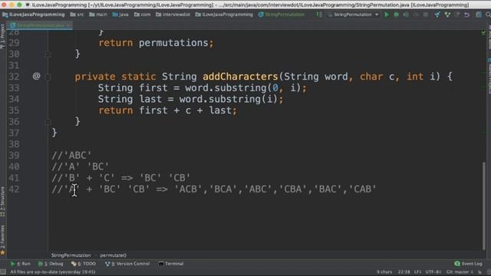Click the recursion @ gutter icon at line 32

pyautogui.click(x=36, y=76)
